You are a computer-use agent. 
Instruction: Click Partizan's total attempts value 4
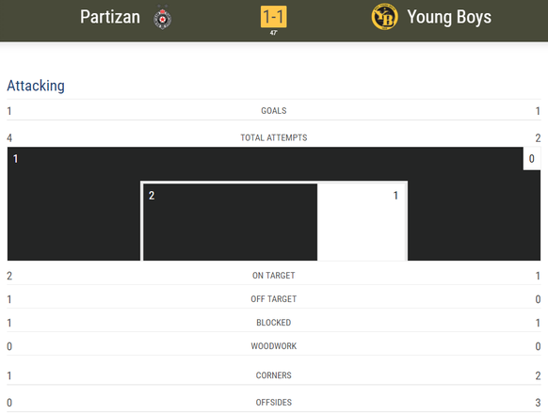(9, 138)
